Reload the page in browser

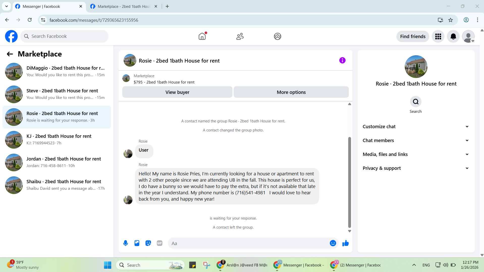(x=30, y=20)
